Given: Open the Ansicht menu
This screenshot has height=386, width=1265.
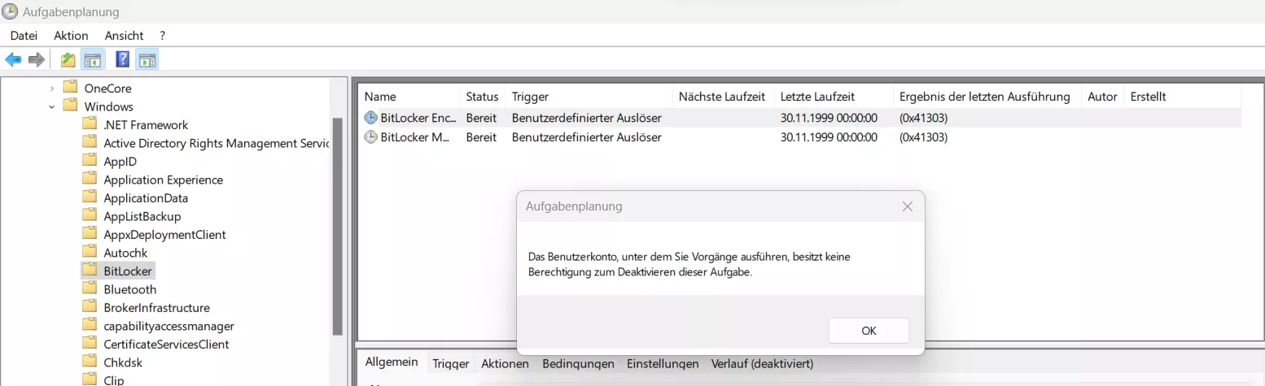Looking at the screenshot, I should [x=124, y=36].
